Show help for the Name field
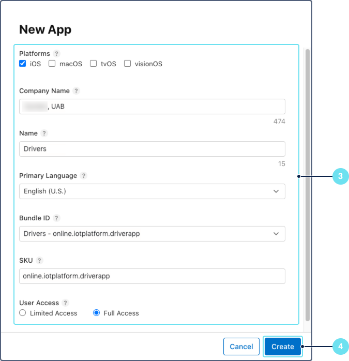 pyautogui.click(x=44, y=133)
